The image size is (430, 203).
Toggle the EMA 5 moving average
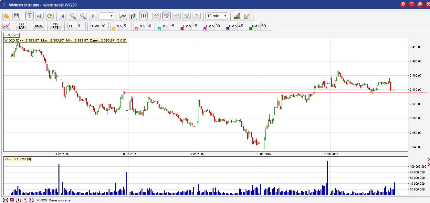pyautogui.click(x=118, y=26)
